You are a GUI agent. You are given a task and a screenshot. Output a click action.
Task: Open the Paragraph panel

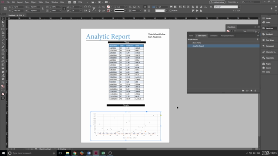[x=268, y=46]
